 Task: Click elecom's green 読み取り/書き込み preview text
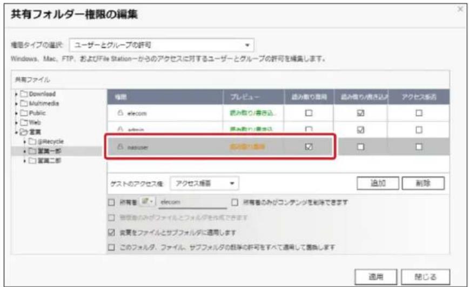tap(253, 113)
